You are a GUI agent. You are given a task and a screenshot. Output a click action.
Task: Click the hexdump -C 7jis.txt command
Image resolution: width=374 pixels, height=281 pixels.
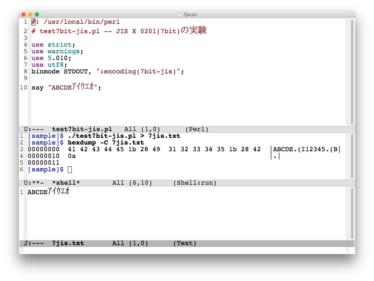(106, 143)
